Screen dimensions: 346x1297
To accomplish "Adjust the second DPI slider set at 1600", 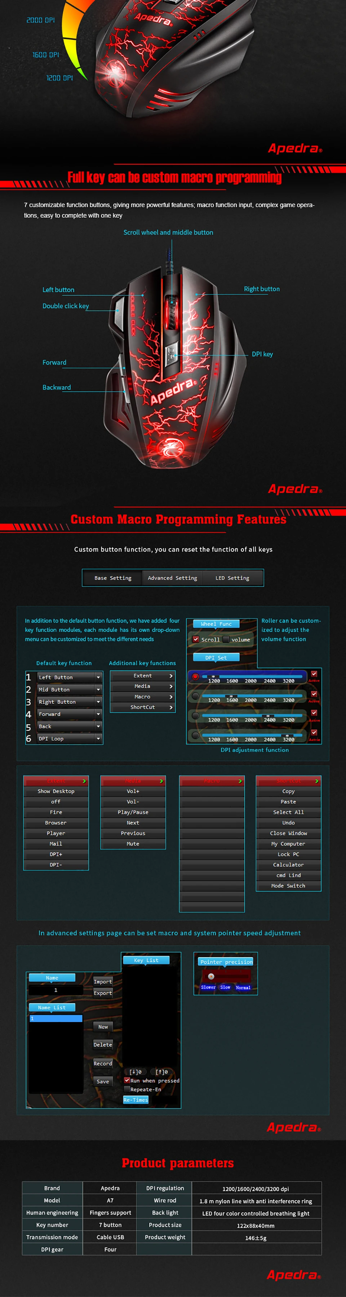I will pyautogui.click(x=231, y=696).
